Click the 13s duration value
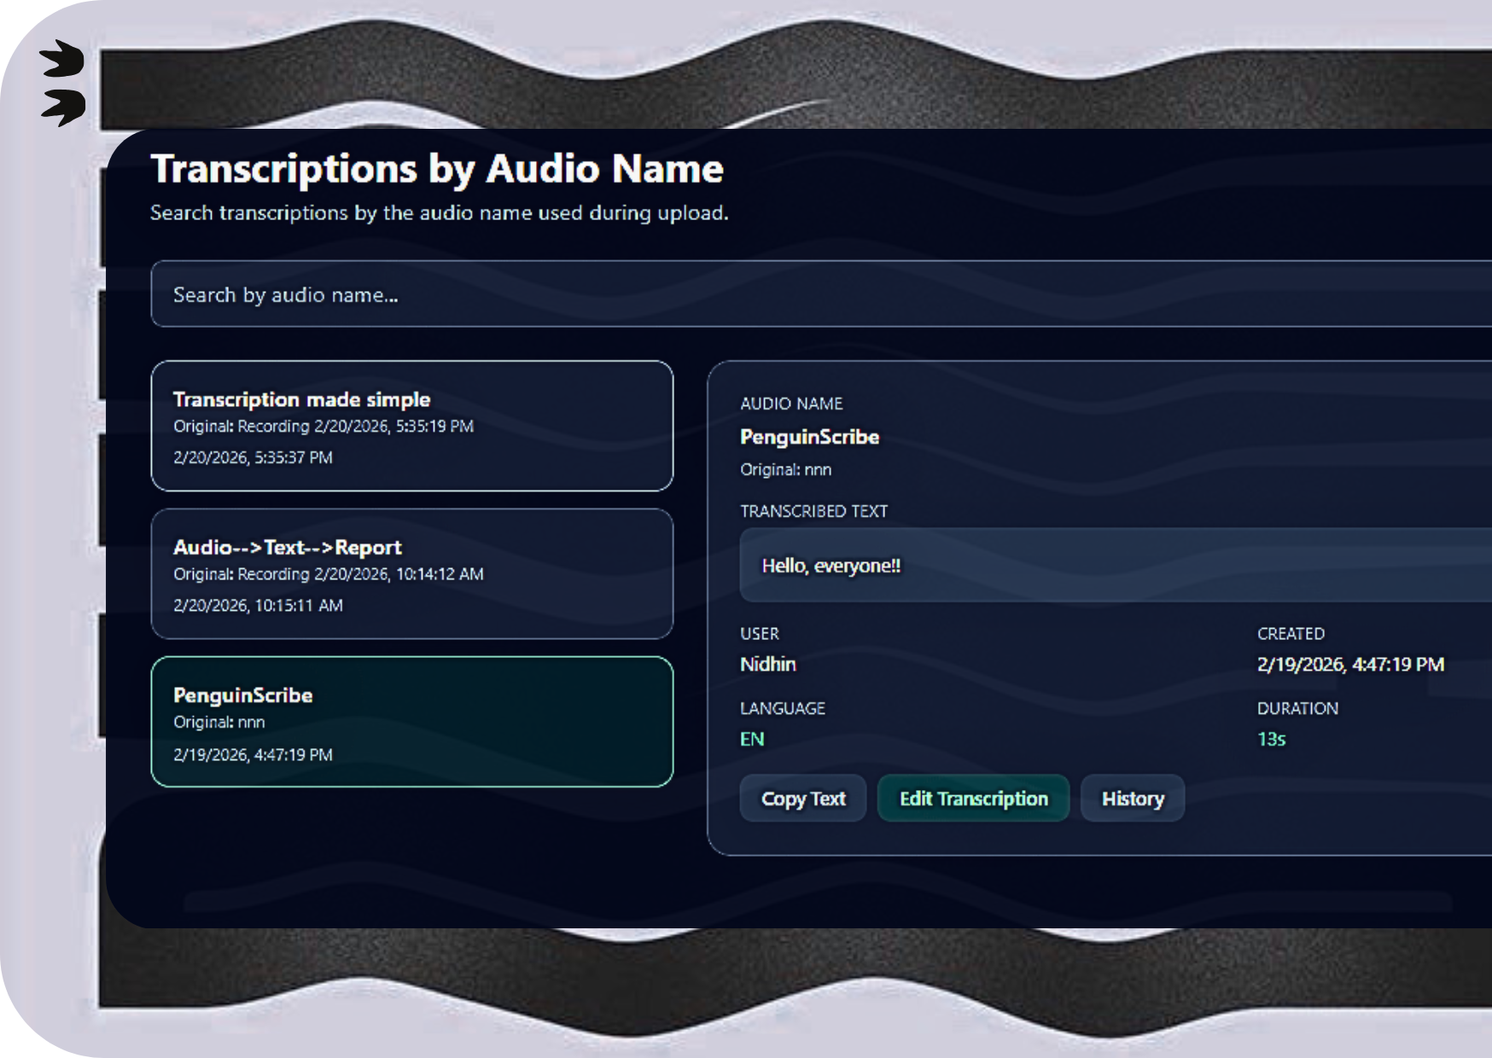This screenshot has width=1492, height=1058. [x=1271, y=739]
